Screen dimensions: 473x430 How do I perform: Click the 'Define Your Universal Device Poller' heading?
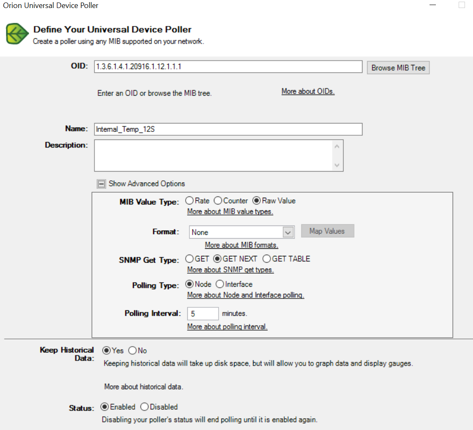pyautogui.click(x=112, y=30)
